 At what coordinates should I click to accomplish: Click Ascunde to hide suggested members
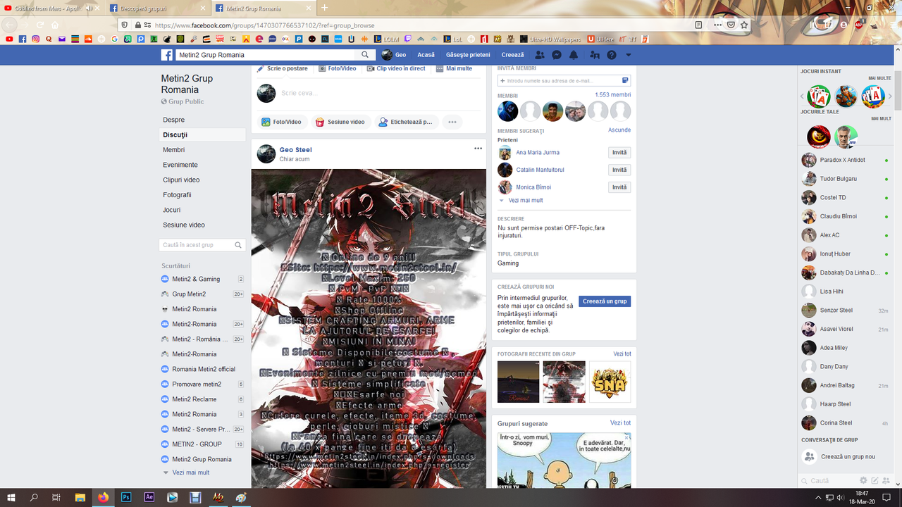click(x=619, y=130)
